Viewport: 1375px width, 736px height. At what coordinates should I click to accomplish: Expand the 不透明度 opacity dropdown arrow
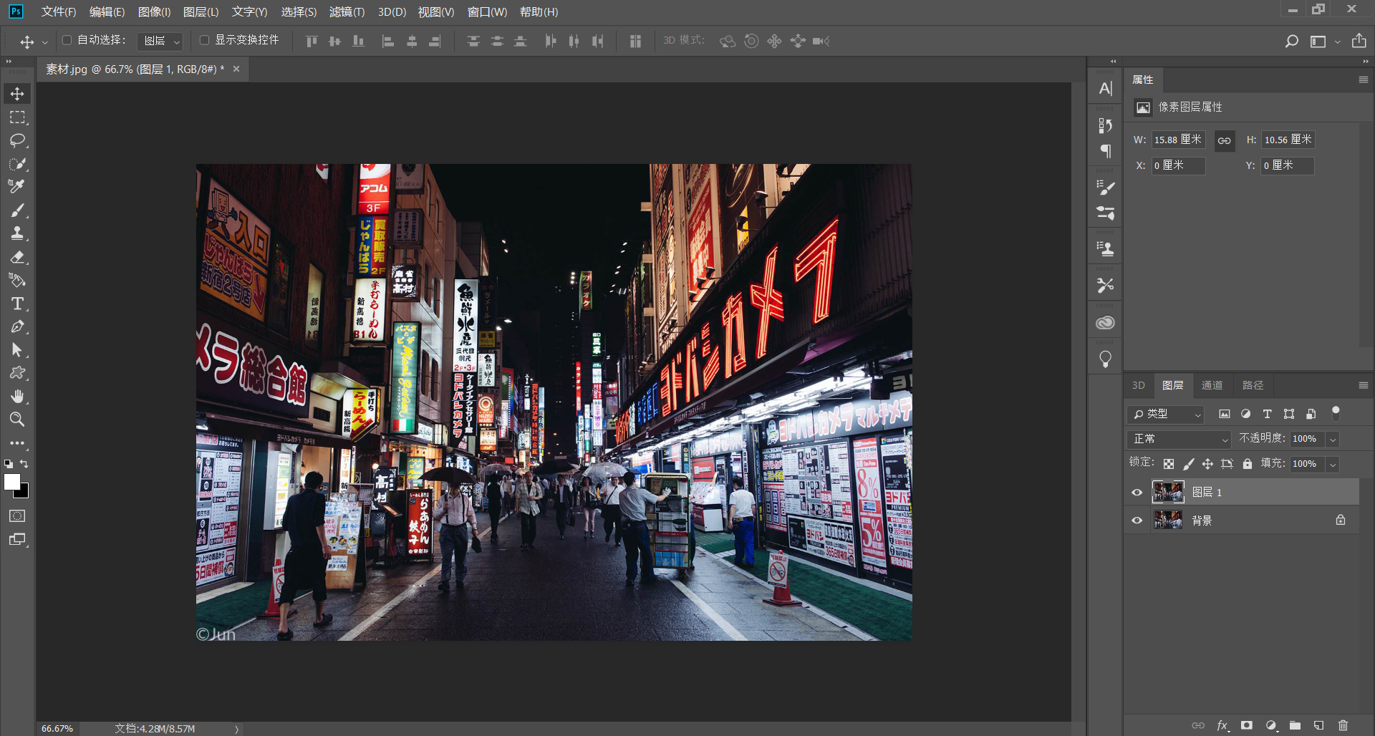click(1333, 439)
